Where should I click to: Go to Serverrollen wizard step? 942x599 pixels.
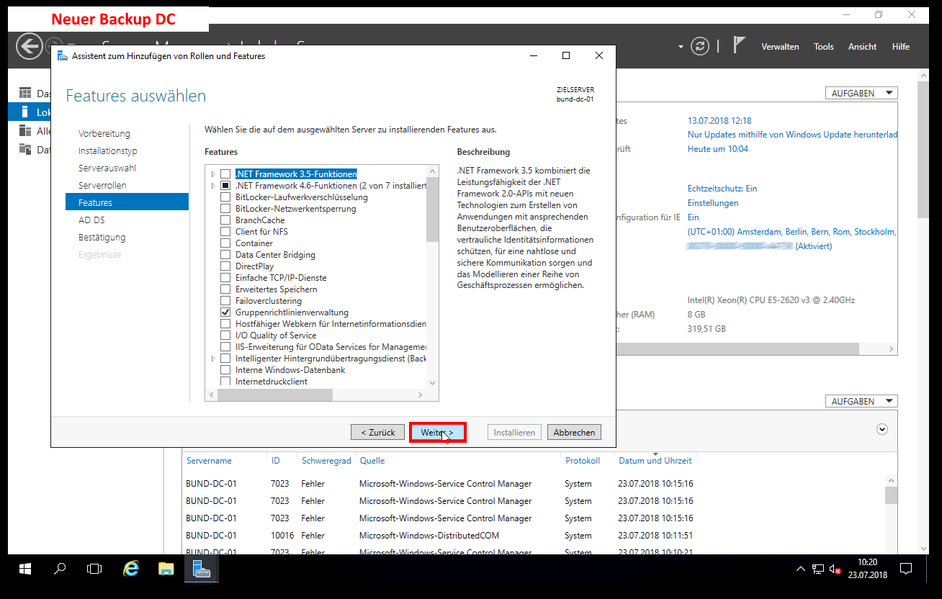tap(102, 185)
